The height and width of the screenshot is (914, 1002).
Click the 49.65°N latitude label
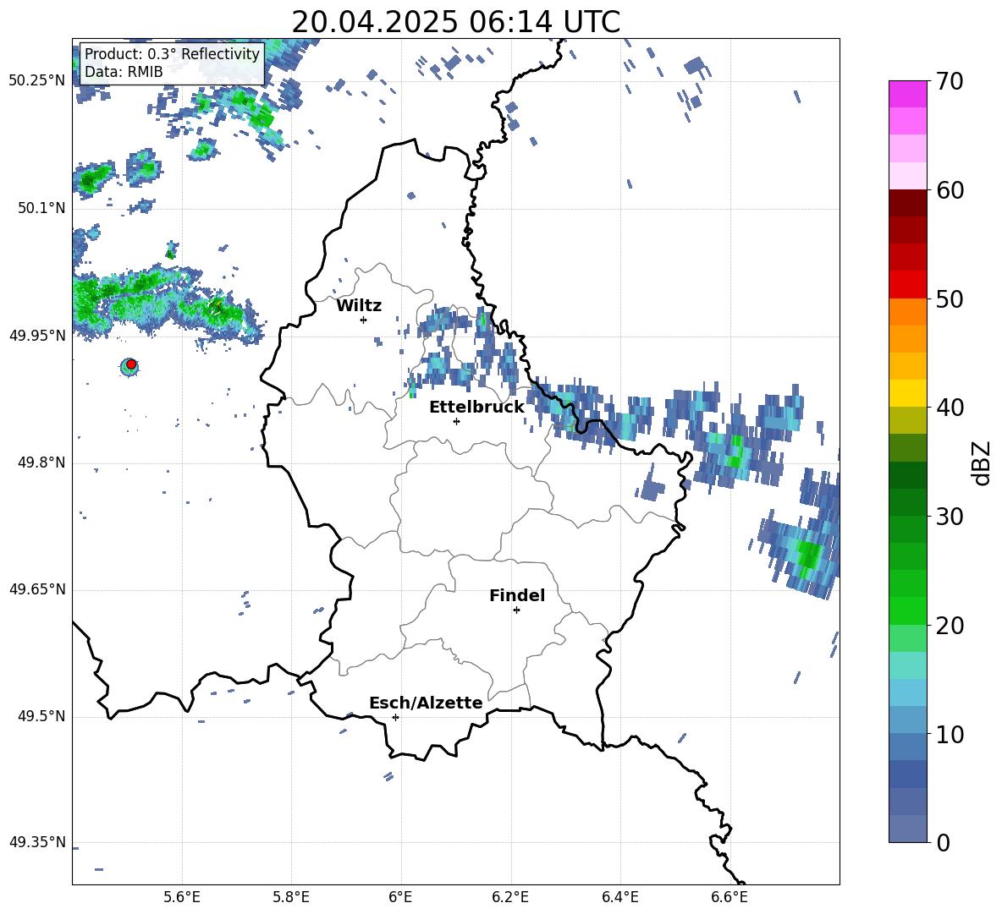37,589
